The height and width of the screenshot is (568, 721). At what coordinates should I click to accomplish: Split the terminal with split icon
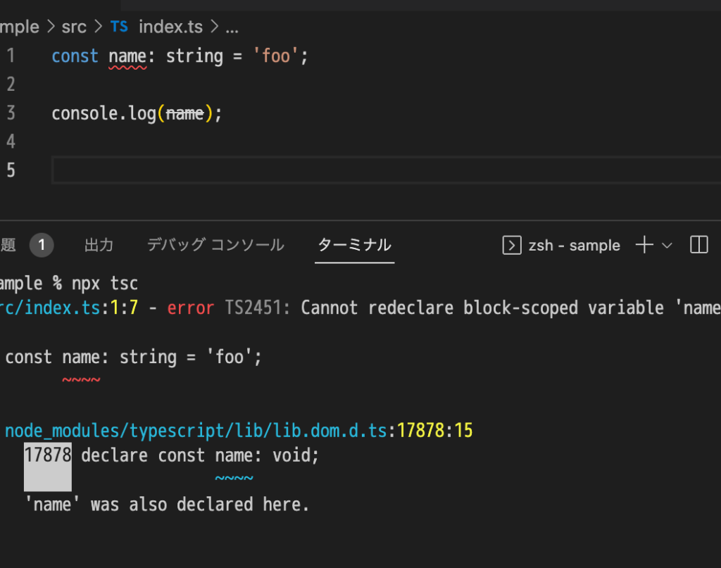(x=699, y=244)
